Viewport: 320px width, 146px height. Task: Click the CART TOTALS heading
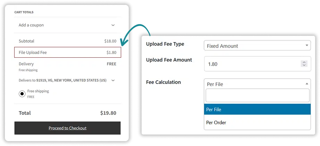point(24,12)
